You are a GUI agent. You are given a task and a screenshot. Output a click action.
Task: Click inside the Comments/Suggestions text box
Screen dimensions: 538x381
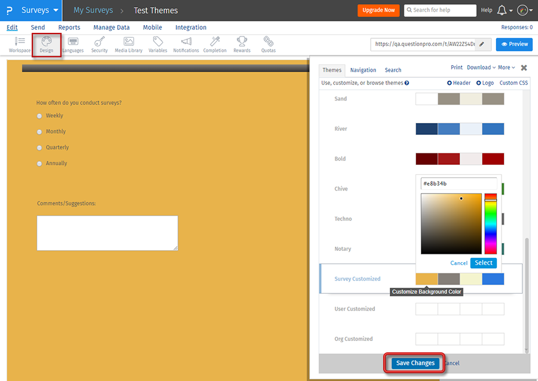[107, 233]
